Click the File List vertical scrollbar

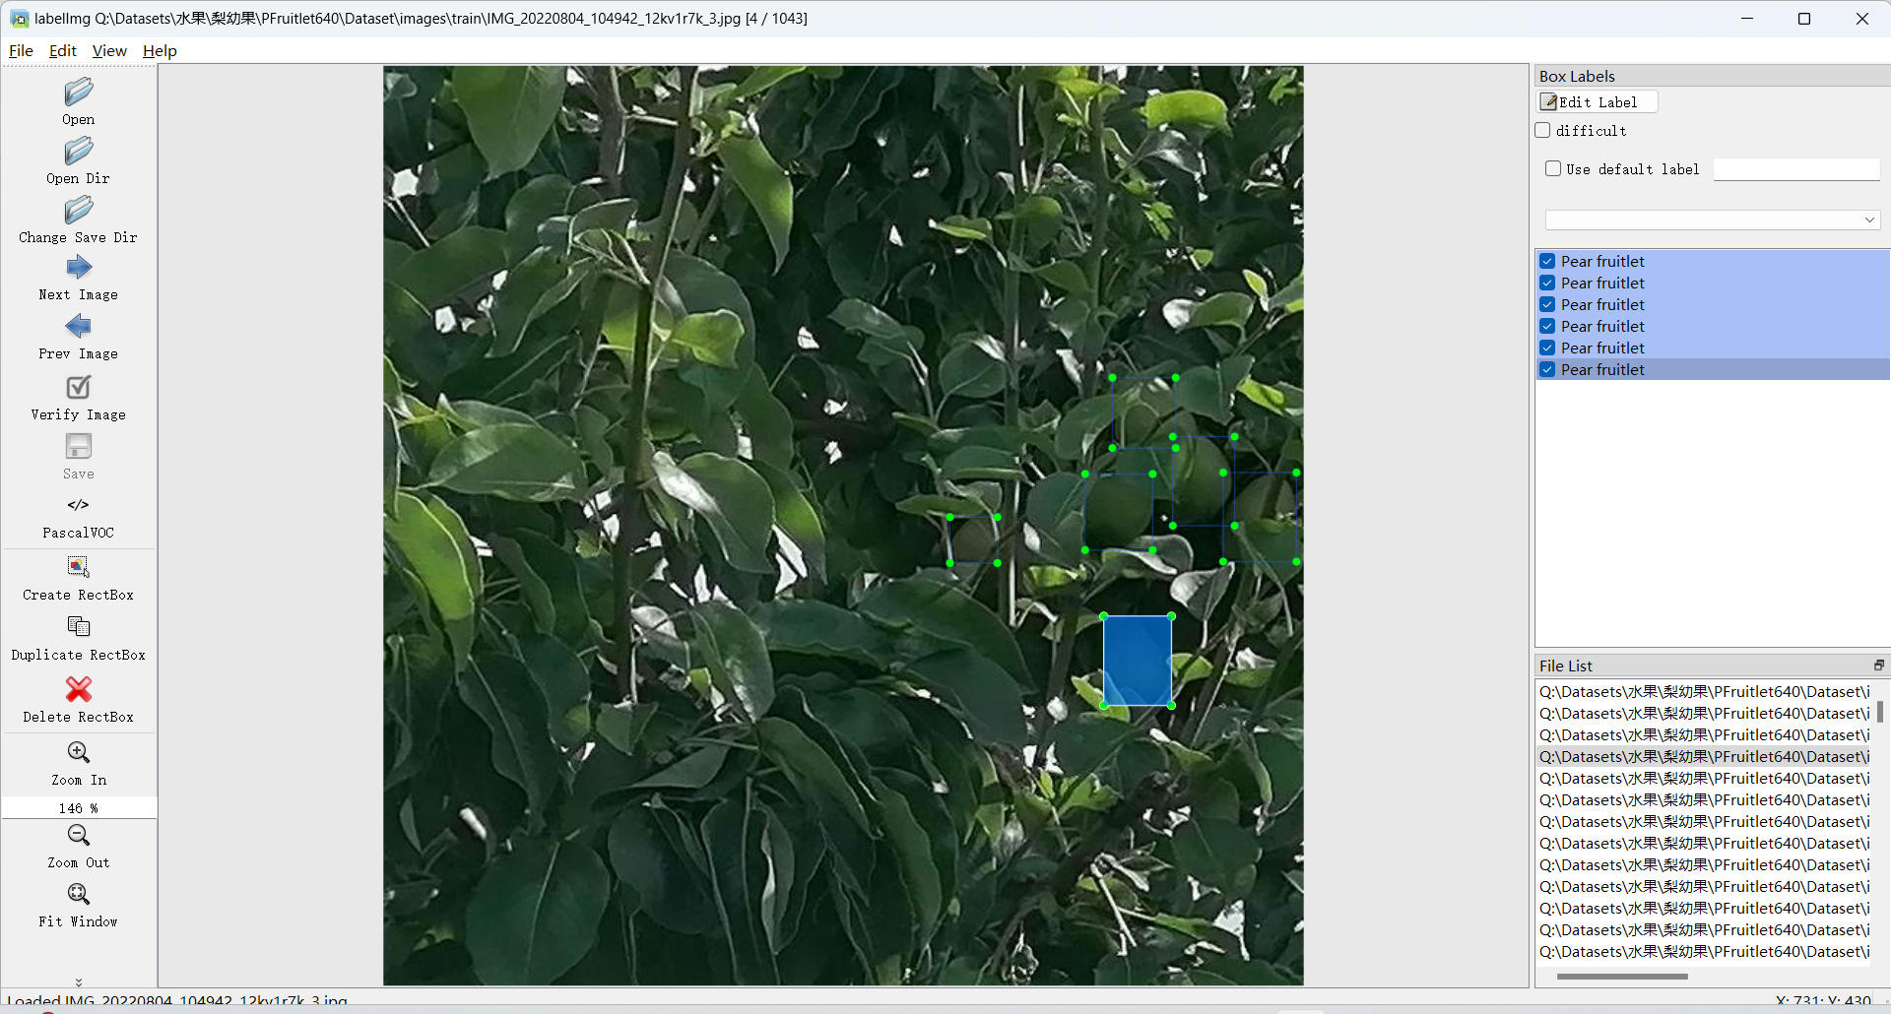click(1880, 712)
